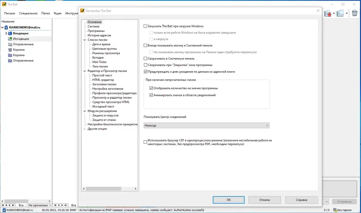Click the key icon next to Без пароля

335,210
